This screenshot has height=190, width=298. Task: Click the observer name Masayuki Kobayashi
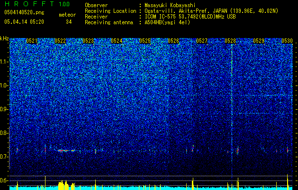pyautogui.click(x=170, y=5)
